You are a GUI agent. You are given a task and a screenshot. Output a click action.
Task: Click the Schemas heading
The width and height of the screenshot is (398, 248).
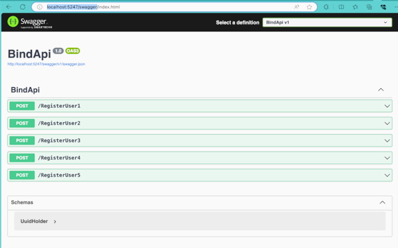[x=22, y=203]
